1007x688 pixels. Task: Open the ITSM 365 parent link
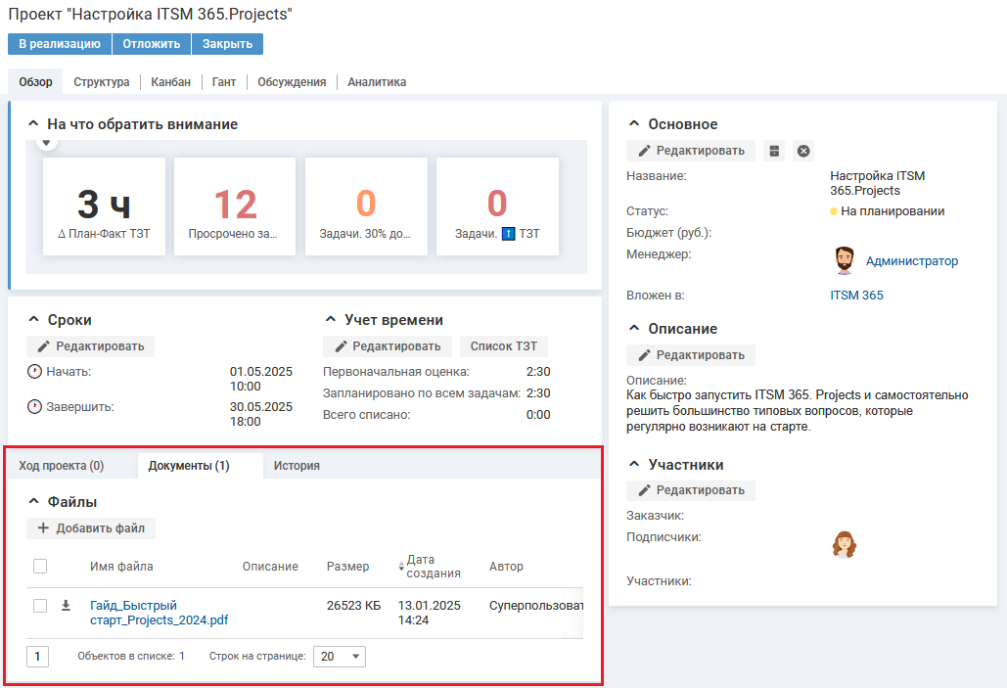856,295
